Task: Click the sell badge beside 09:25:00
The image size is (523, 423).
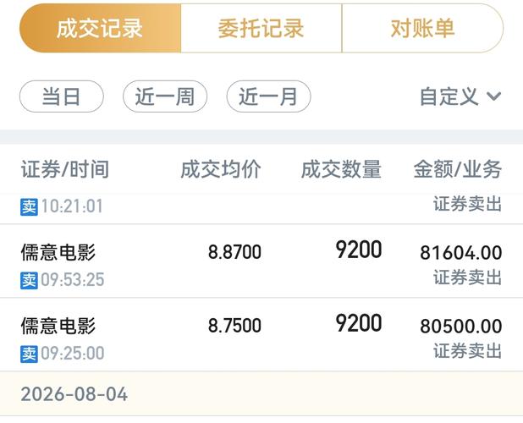Action: (29, 354)
